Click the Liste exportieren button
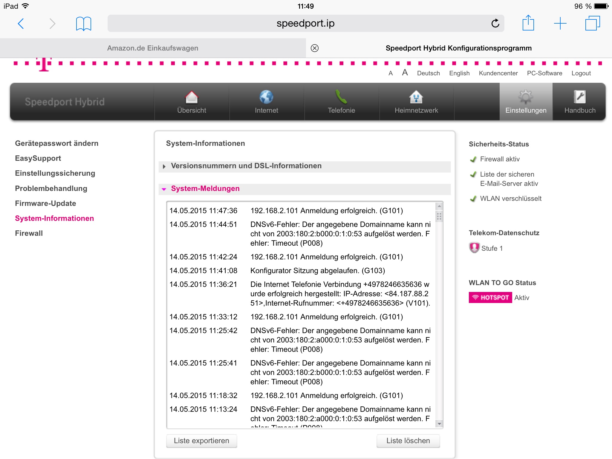 coord(202,441)
